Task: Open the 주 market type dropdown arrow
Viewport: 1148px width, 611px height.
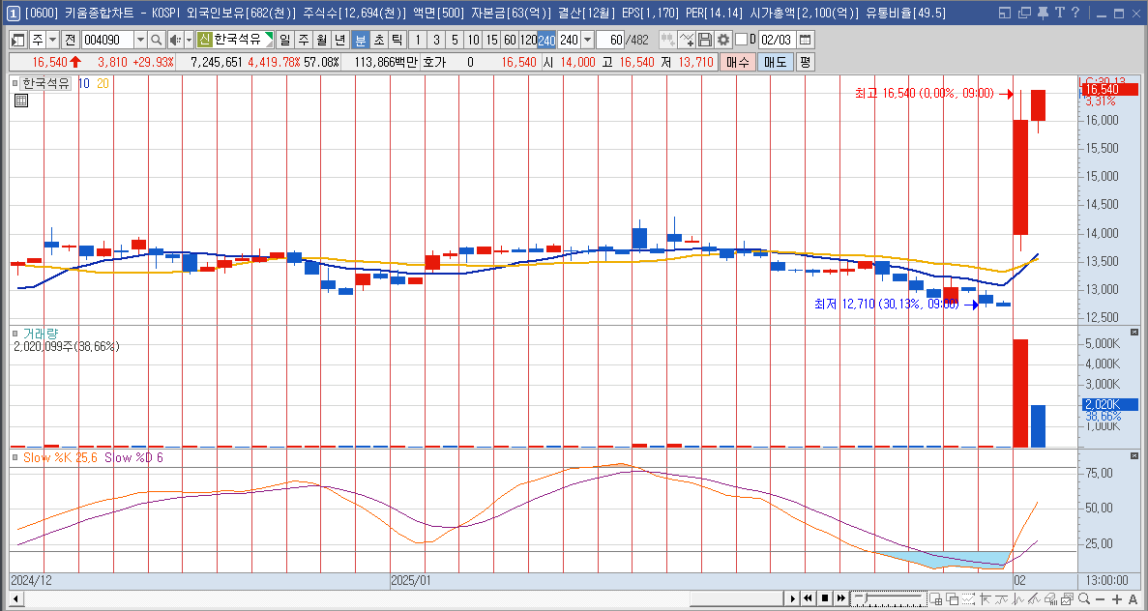Action: pos(53,40)
